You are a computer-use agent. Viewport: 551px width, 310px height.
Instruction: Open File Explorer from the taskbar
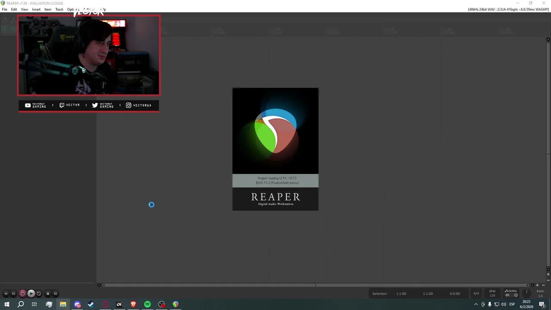coord(63,304)
